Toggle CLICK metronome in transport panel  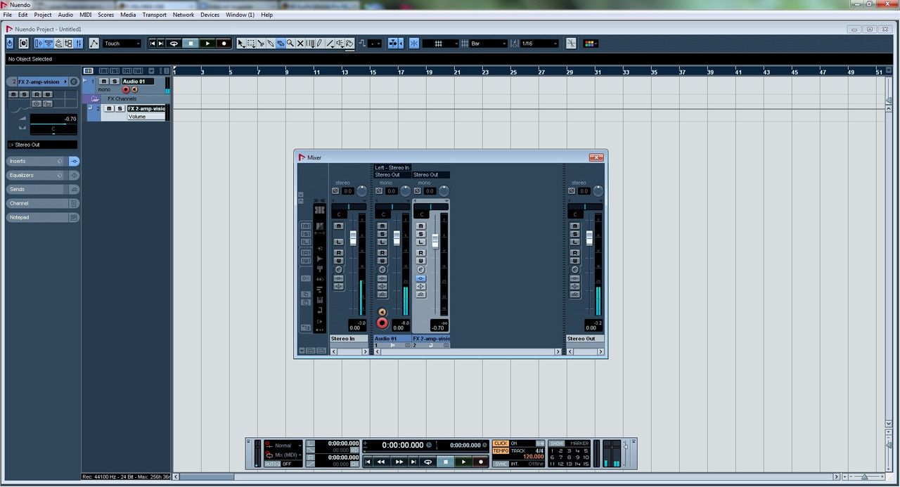coord(501,443)
